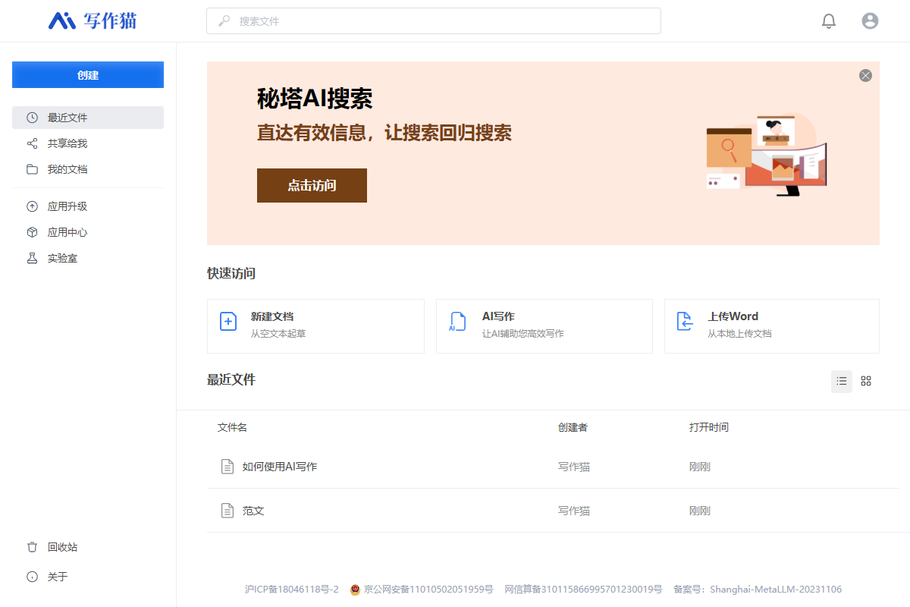910x607 pixels.
Task: Open the 回收站 trash bin
Action: [x=62, y=547]
